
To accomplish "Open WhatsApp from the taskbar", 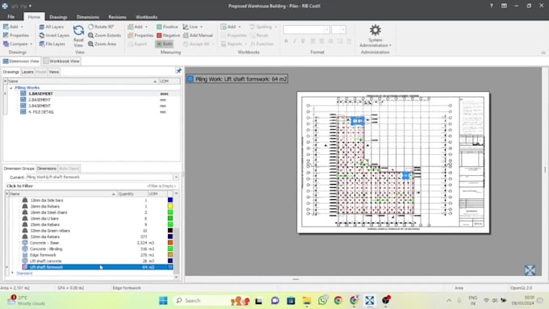I will pyautogui.click(x=322, y=300).
